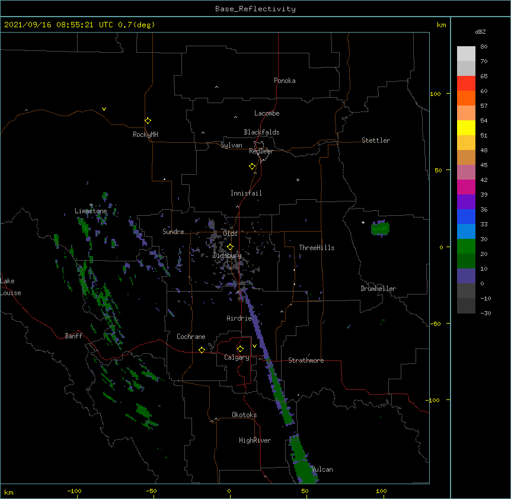Click the Didsbury town label

[227, 255]
